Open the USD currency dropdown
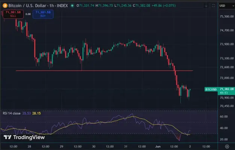 227,6
